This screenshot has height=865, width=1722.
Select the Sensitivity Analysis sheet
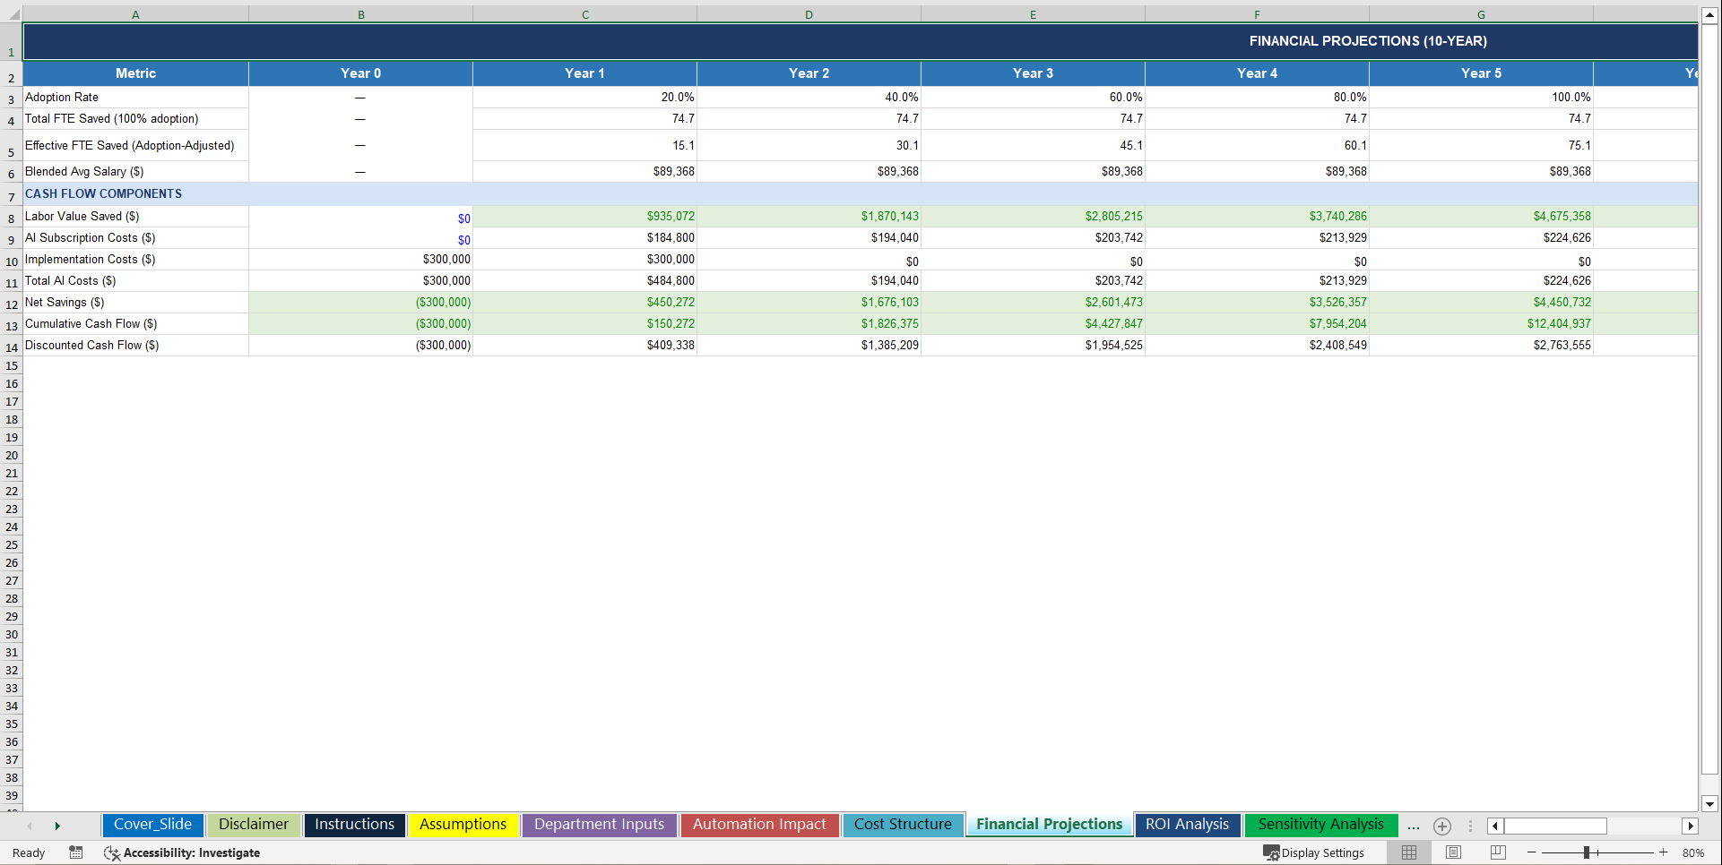click(x=1320, y=825)
